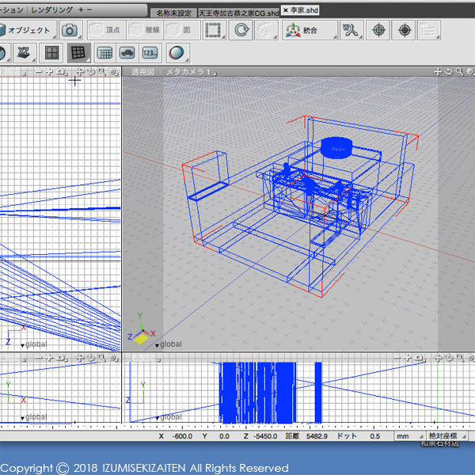
Task: Click the first crosshair target icon
Action: point(379,30)
